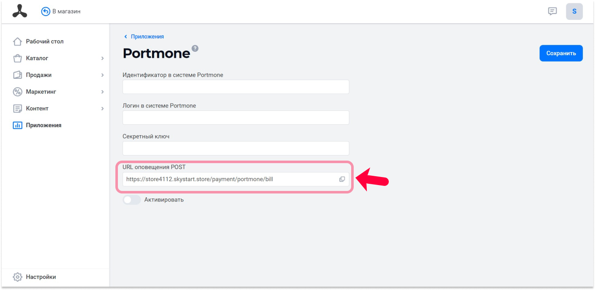Click the Логин в системе Portmone field
The height and width of the screenshot is (290, 595).
[236, 118]
